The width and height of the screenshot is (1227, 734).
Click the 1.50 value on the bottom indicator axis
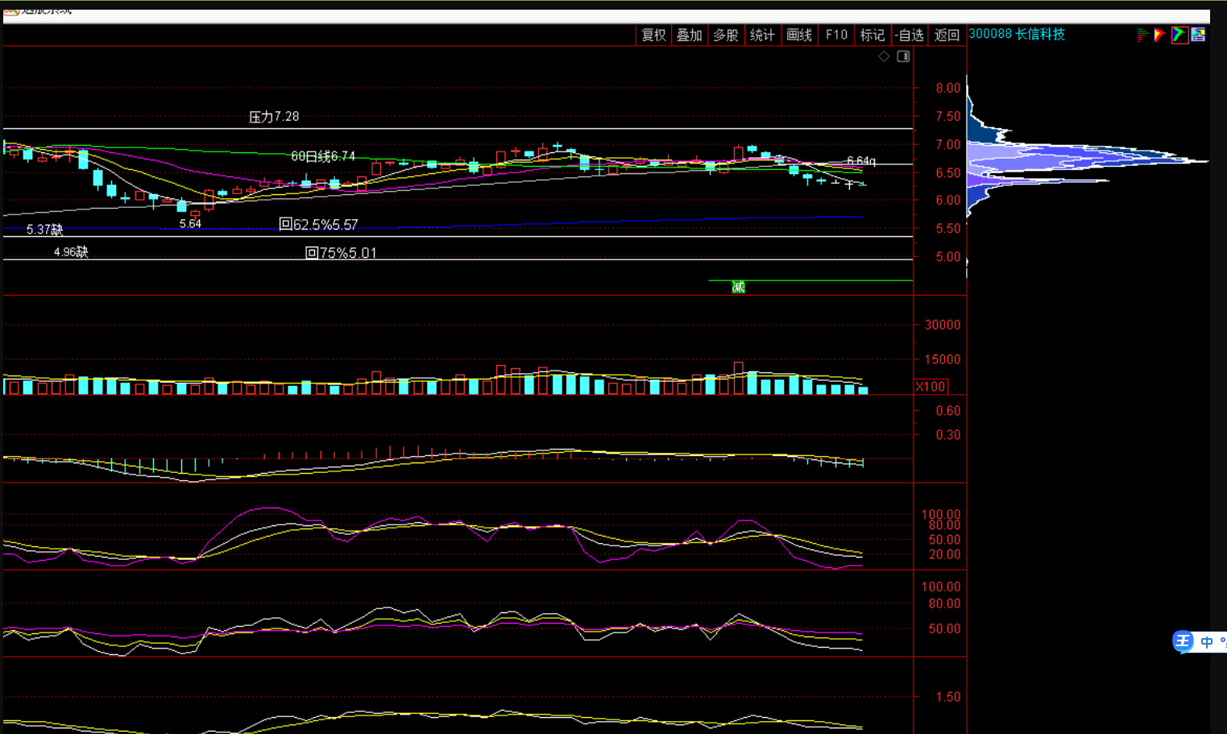947,697
